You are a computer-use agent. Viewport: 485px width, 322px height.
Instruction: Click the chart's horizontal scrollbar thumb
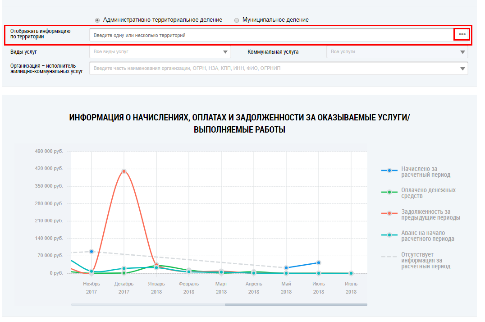[x=296, y=305]
